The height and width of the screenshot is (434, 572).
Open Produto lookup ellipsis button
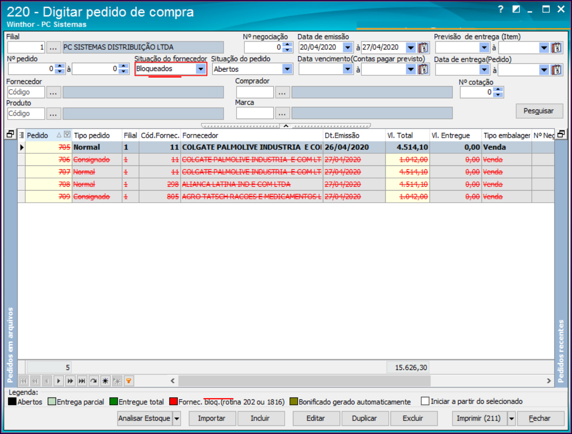point(53,114)
